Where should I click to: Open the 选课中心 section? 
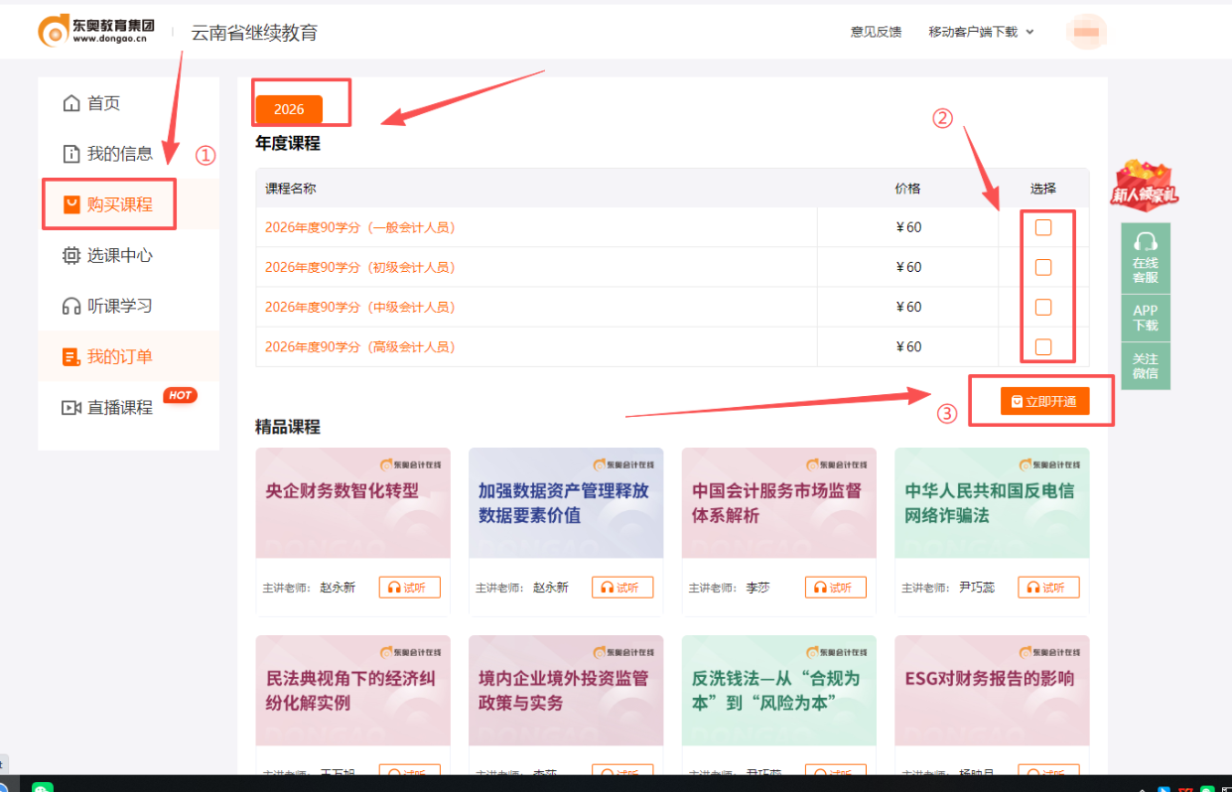click(99, 255)
